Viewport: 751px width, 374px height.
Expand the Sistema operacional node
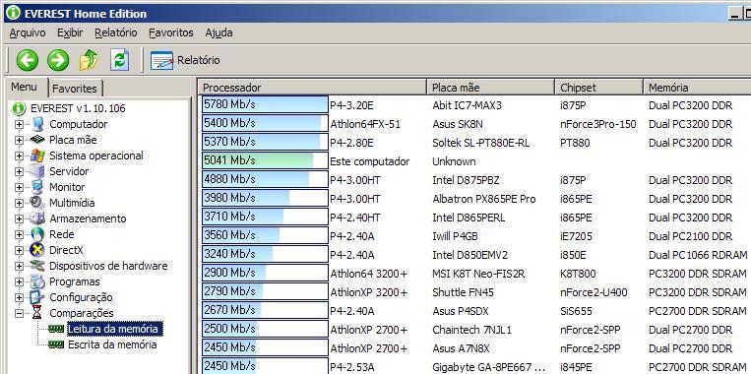[x=19, y=156]
